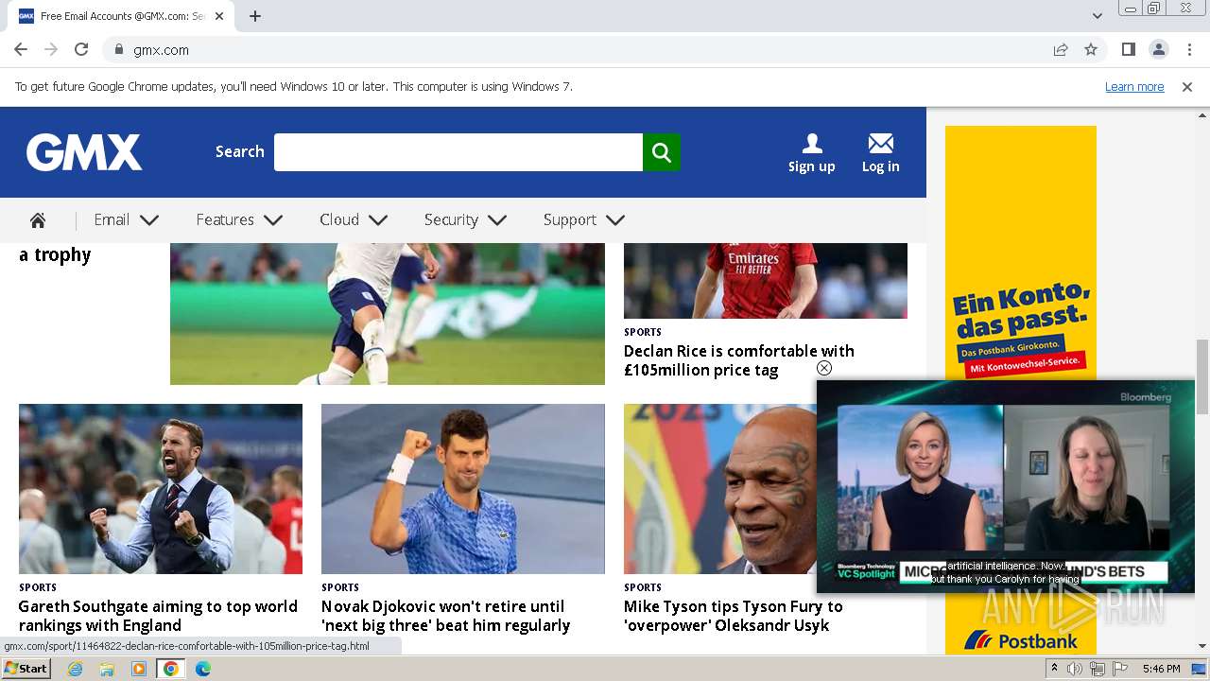Open Chrome profile avatar
The height and width of the screenshot is (681, 1210).
1158,50
